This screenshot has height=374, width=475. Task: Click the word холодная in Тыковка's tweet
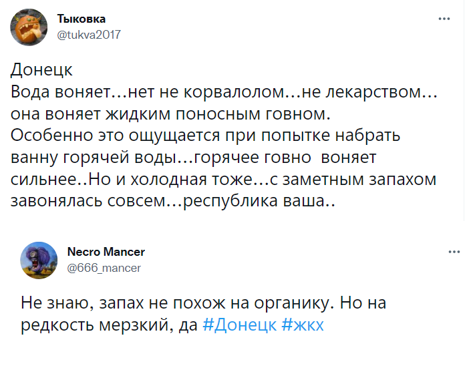pos(168,179)
